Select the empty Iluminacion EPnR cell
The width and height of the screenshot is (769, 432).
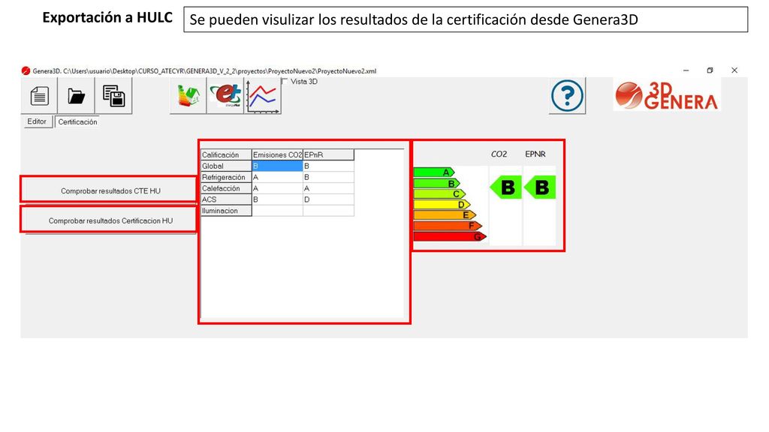click(328, 211)
